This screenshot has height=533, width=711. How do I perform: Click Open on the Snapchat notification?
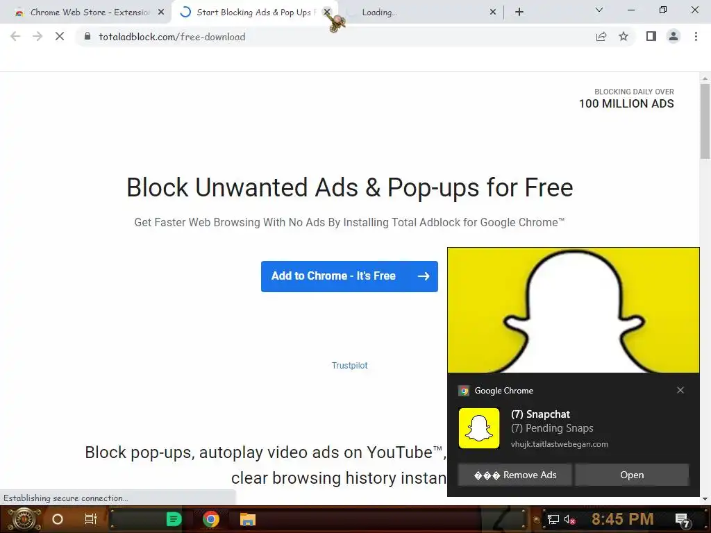[632, 475]
